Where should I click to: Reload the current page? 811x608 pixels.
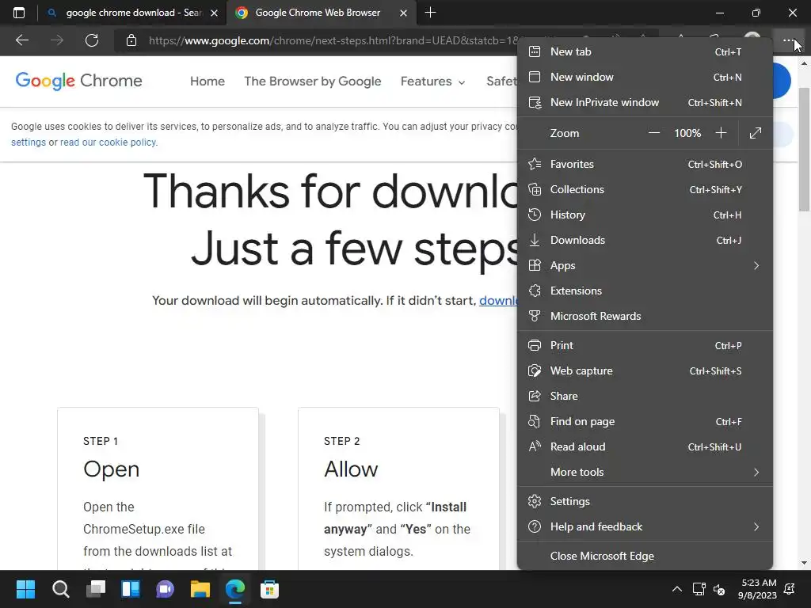click(92, 40)
